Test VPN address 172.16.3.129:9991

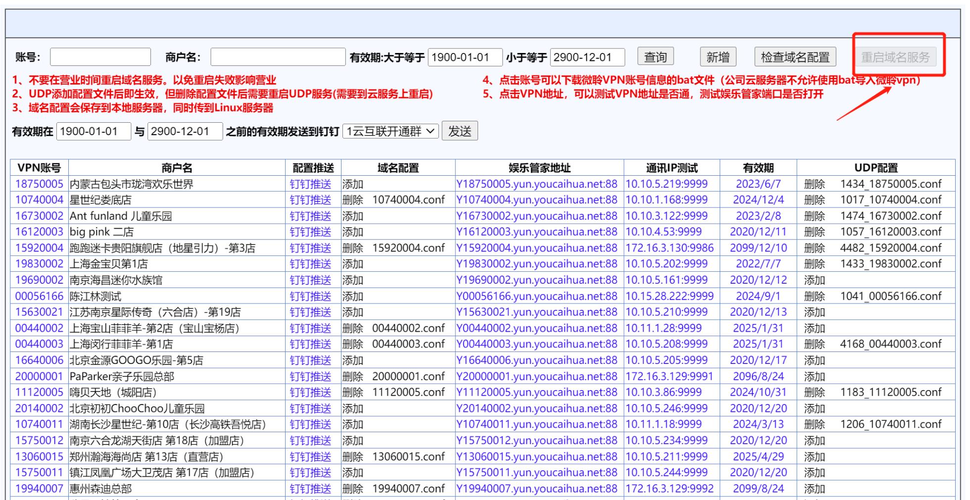[x=670, y=376]
